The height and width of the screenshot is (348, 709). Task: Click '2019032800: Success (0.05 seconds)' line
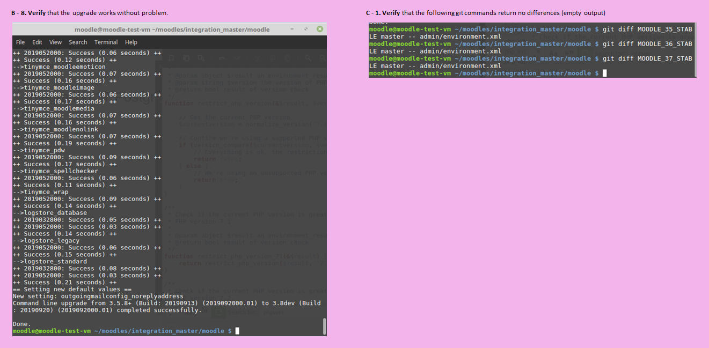[87, 220]
